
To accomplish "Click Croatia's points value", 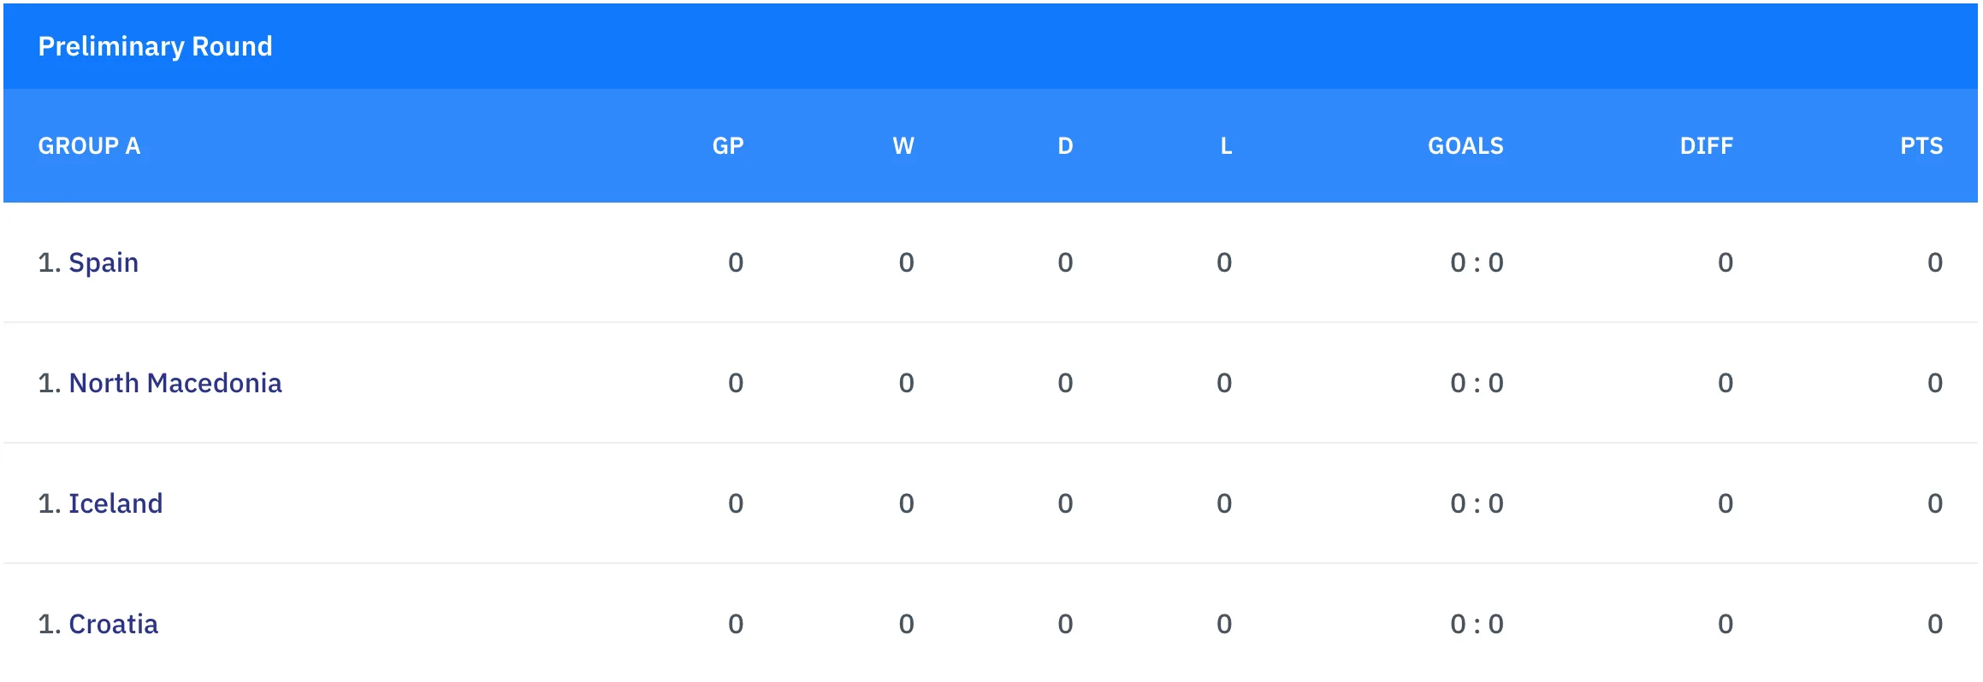I will coord(1934,624).
